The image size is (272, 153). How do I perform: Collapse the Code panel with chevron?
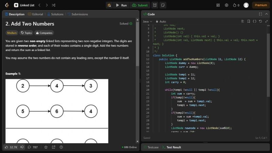pos(267,14)
